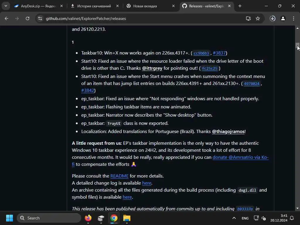The height and width of the screenshot is (225, 300).
Task: Open a new browser tab
Action: pyautogui.click(x=240, y=6)
